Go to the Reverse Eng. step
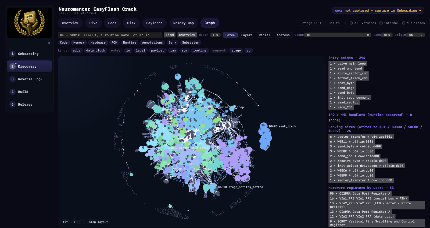Screen dimensions: 430x228 tap(30, 79)
